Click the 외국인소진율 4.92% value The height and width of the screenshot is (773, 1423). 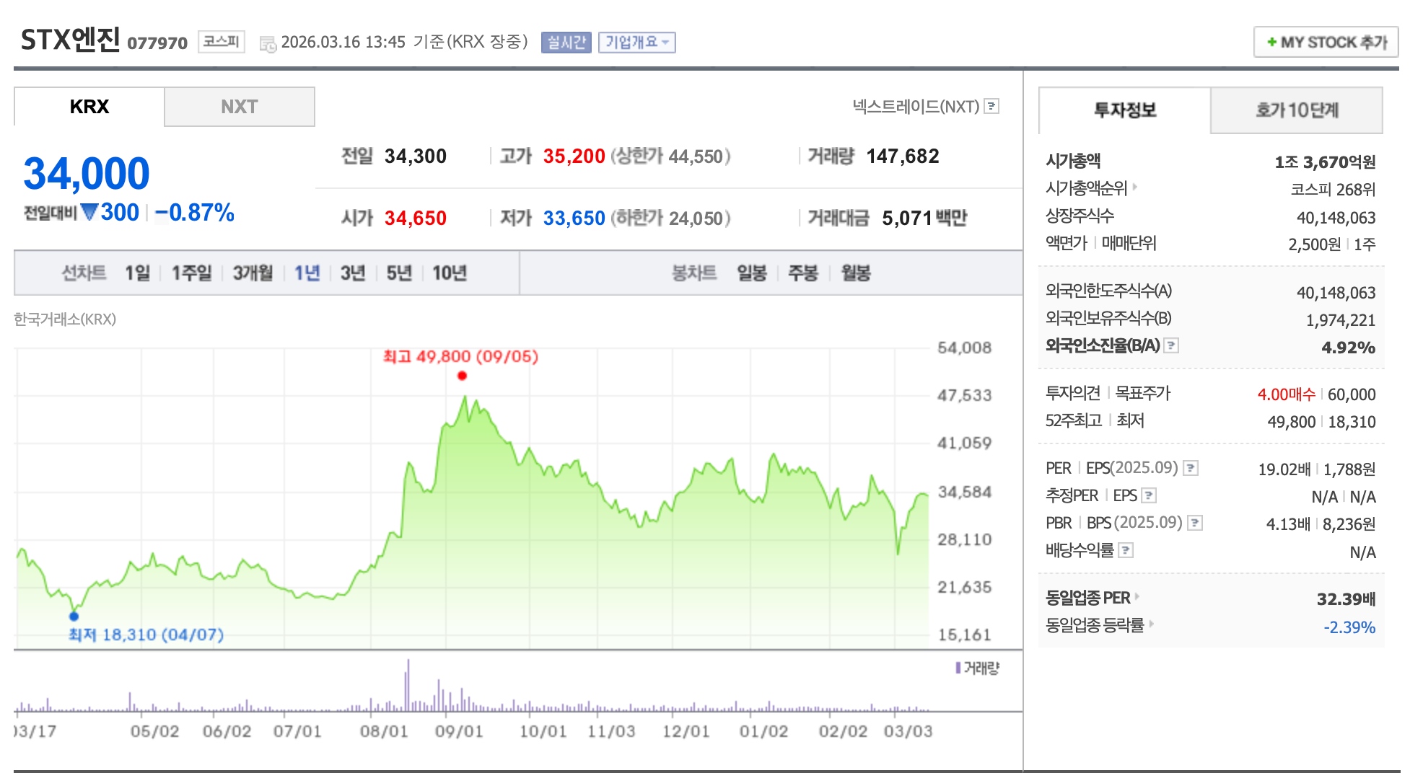point(1348,348)
